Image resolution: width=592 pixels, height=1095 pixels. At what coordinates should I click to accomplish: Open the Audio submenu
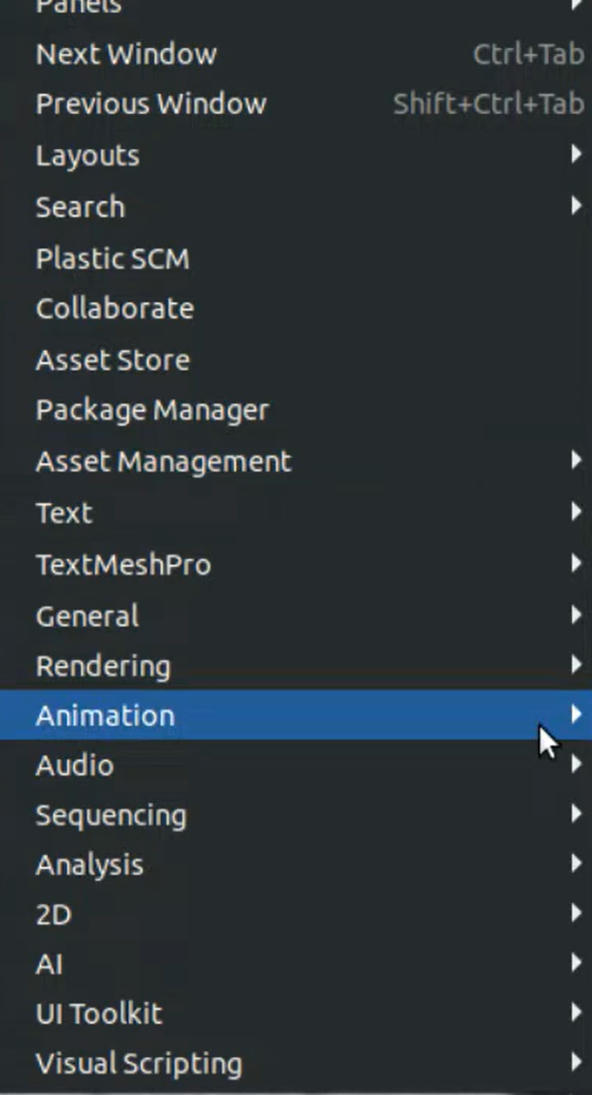tap(74, 765)
